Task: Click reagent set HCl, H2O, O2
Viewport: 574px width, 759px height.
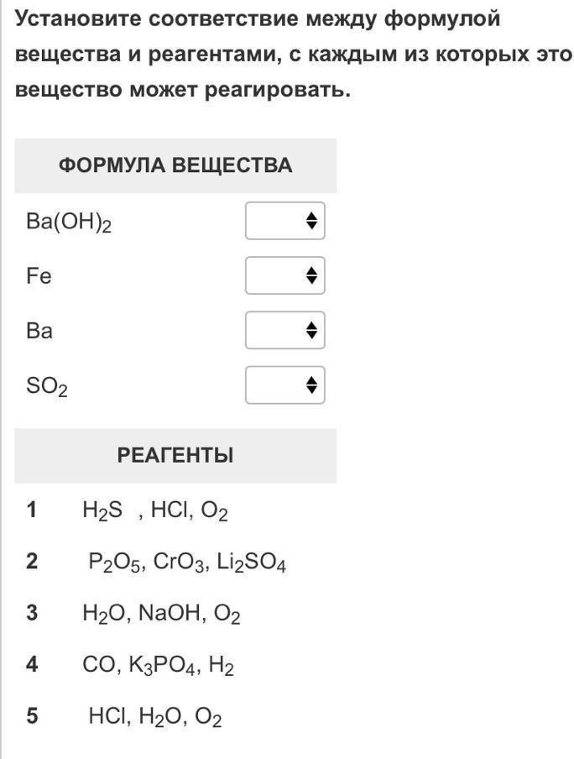Action: click(155, 717)
